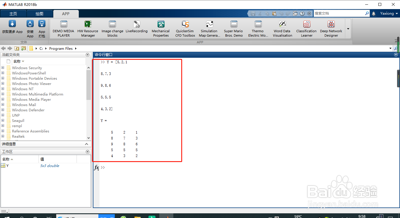The width and height of the screenshot is (400, 218).
Task: Select the APP tab
Action: point(66,14)
